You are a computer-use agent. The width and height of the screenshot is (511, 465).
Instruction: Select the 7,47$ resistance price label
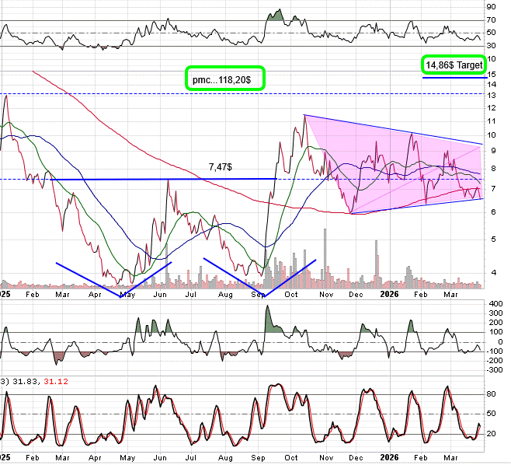223,166
